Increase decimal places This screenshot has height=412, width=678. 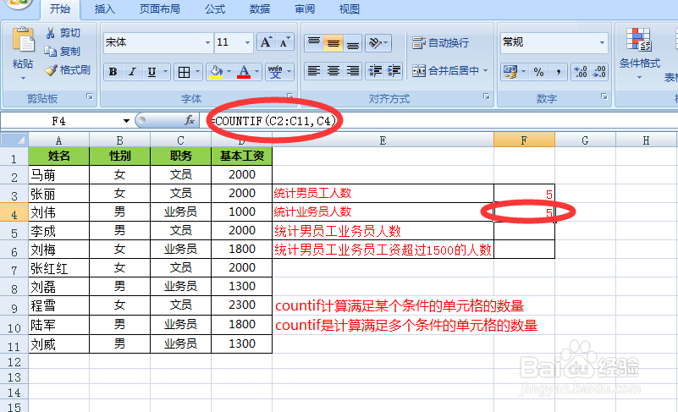pos(581,72)
